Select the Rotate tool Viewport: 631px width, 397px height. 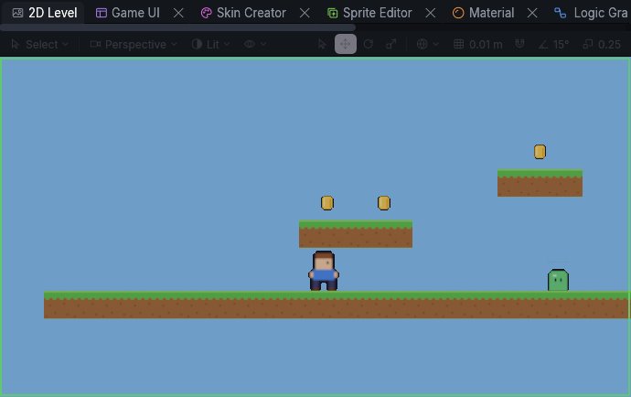point(369,44)
